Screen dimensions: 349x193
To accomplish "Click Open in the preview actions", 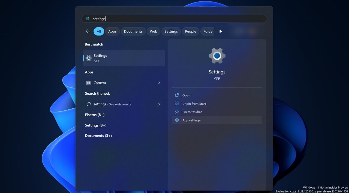I will pos(217,95).
